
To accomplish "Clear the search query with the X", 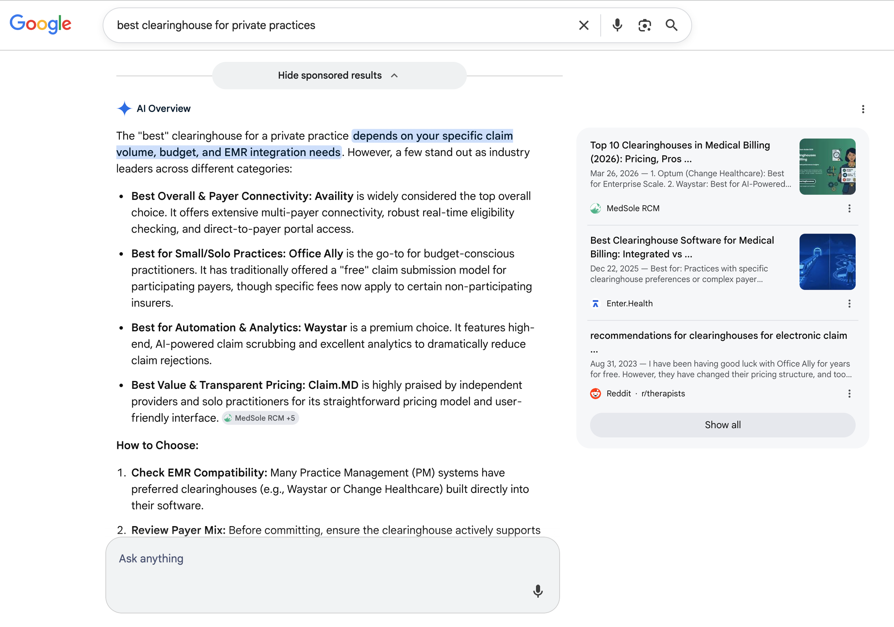I will tap(583, 25).
